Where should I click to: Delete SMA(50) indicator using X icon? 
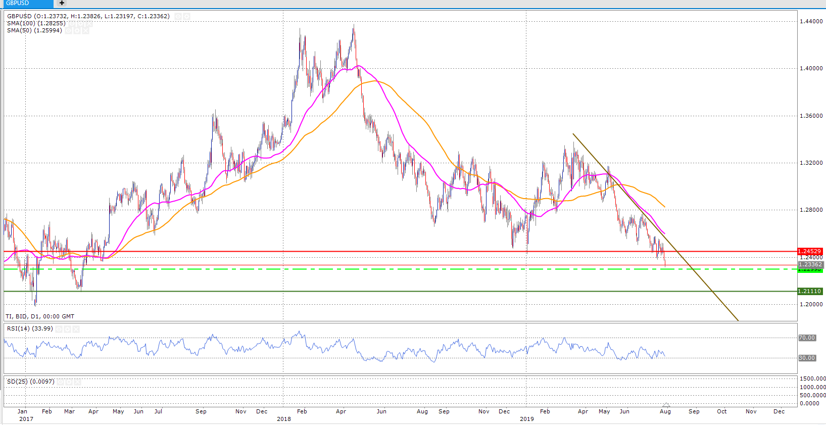coord(85,31)
